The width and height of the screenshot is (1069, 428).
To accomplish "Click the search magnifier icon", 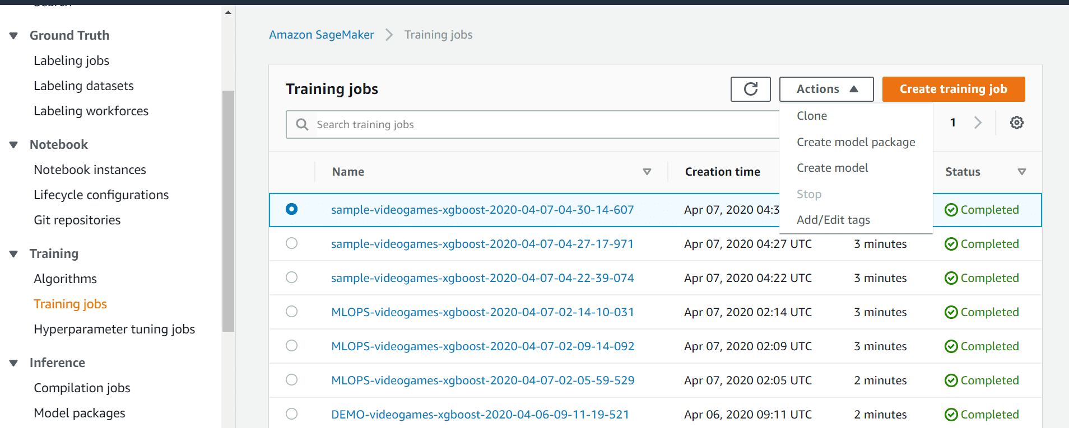I will 302,124.
